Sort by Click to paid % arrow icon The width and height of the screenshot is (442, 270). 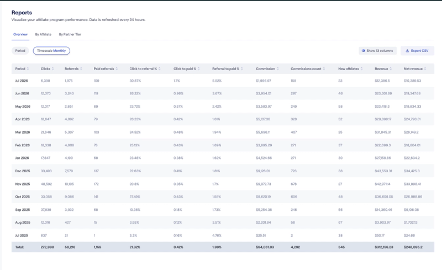point(199,69)
